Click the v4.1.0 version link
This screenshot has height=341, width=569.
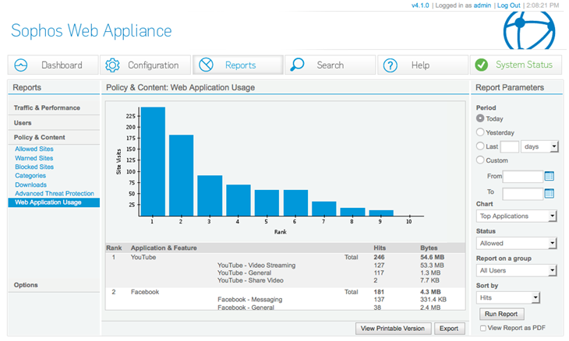coord(420,5)
